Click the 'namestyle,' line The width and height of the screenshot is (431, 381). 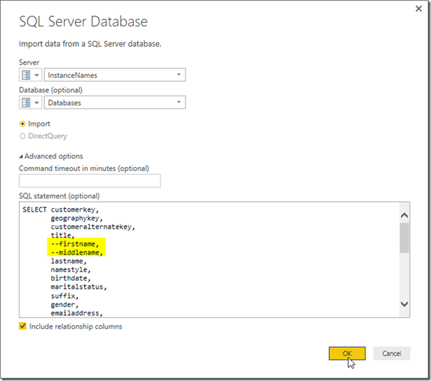click(71, 270)
